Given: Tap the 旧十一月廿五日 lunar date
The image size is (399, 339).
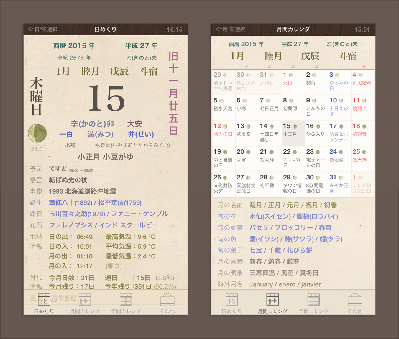Looking at the screenshot, I should (173, 93).
